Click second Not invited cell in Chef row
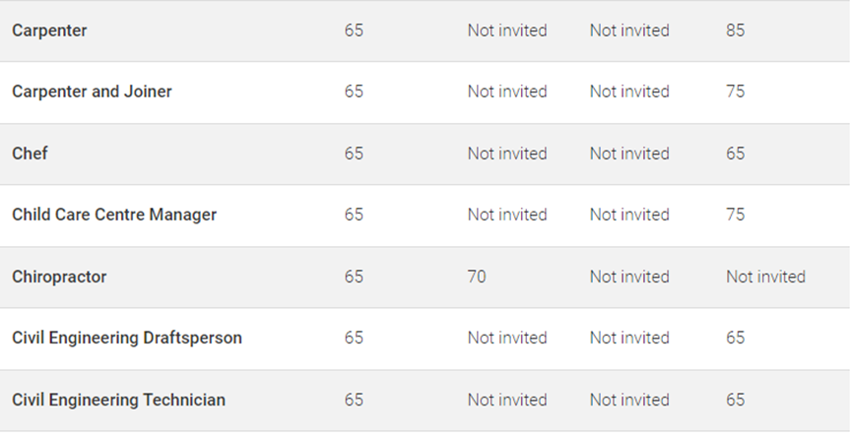This screenshot has height=435, width=852. click(629, 154)
